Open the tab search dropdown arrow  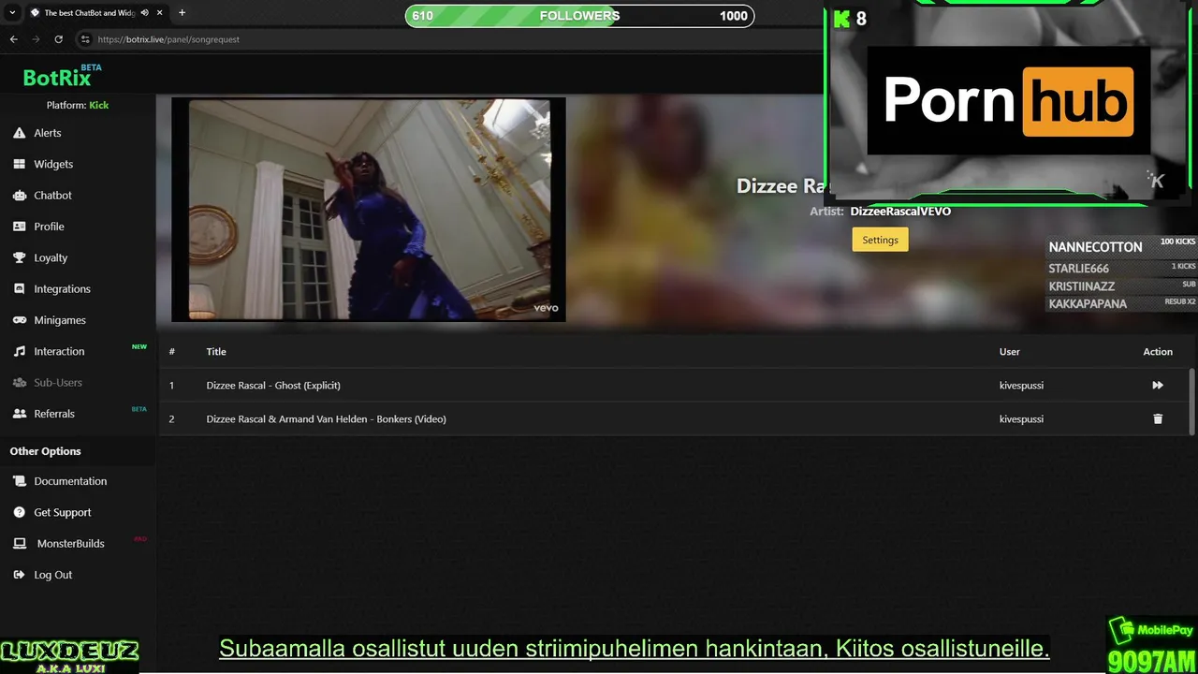(x=12, y=13)
